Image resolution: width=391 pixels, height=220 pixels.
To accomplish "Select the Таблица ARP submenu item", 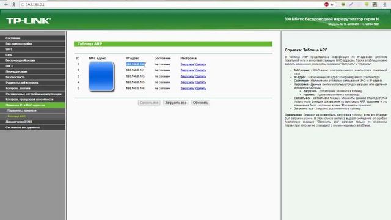I will pos(32,116).
